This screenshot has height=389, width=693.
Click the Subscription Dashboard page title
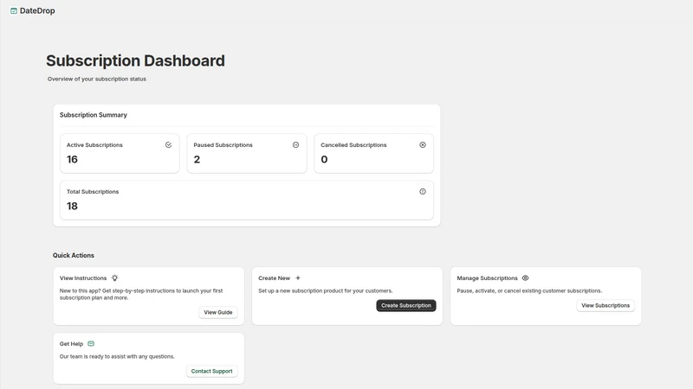coord(135,61)
